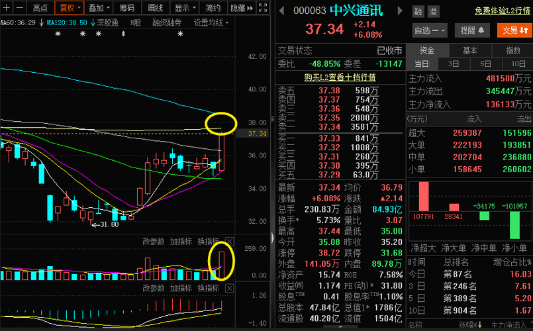Open 免费体验L2行情 link
Image resolution: width=533 pixels, height=331 pixels.
point(503,11)
